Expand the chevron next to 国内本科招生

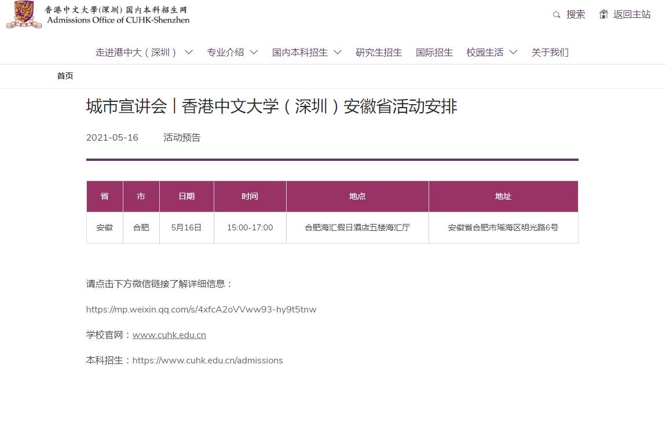(x=338, y=52)
